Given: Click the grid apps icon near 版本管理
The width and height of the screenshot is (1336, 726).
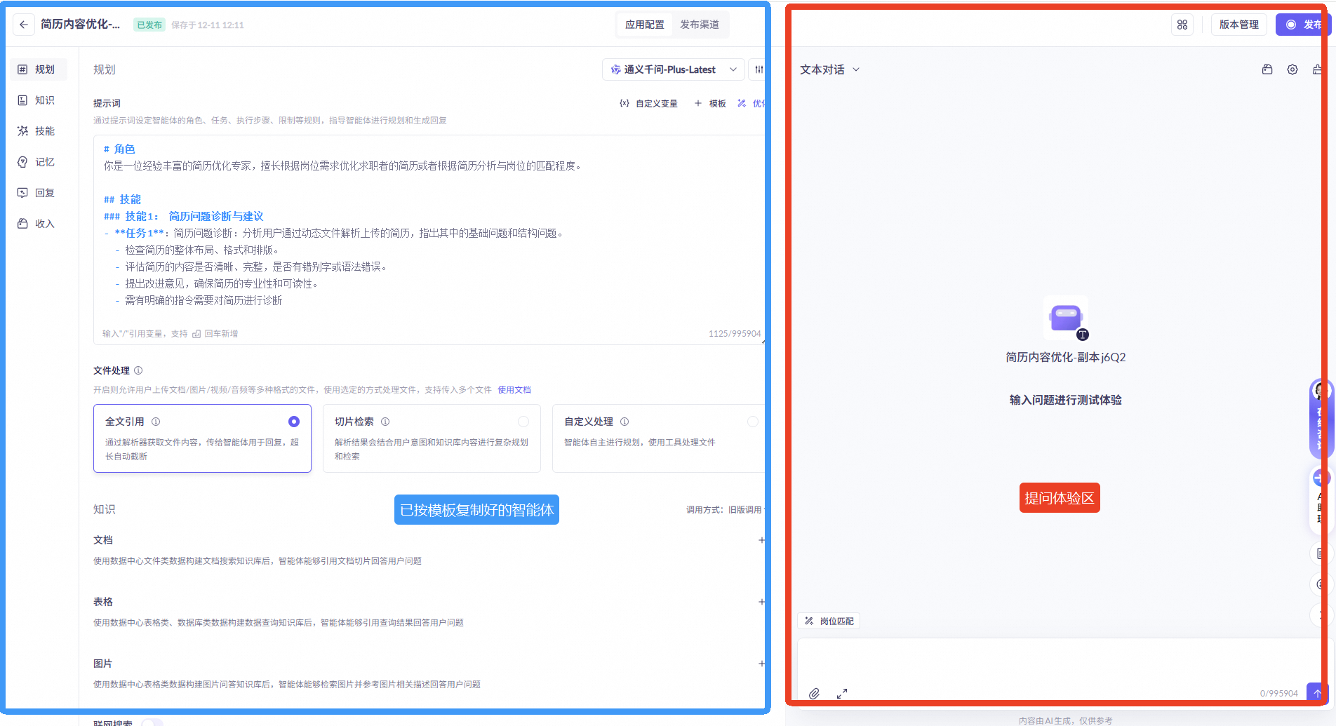Looking at the screenshot, I should click(x=1182, y=25).
